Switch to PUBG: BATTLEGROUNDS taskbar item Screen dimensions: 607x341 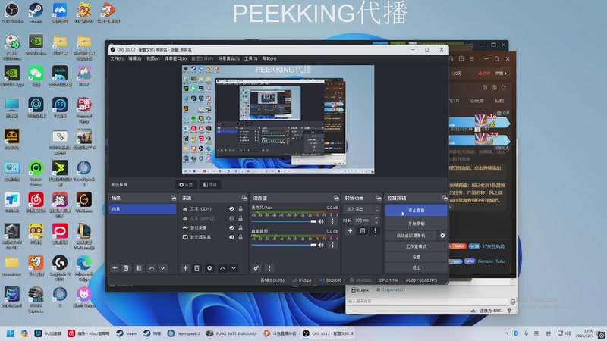pyautogui.click(x=231, y=333)
